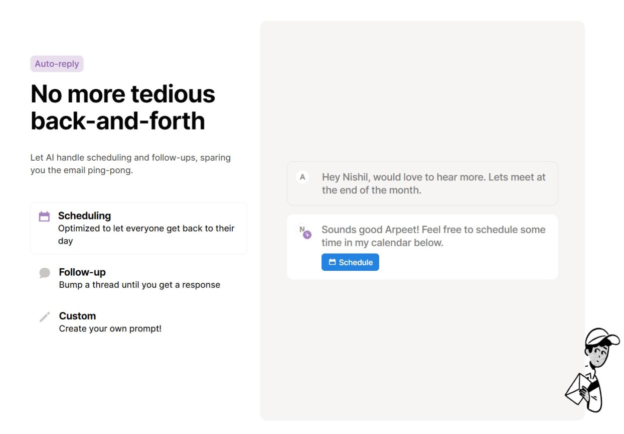Click the calendar icon inside the Schedule button
624x434 pixels.
pos(332,262)
